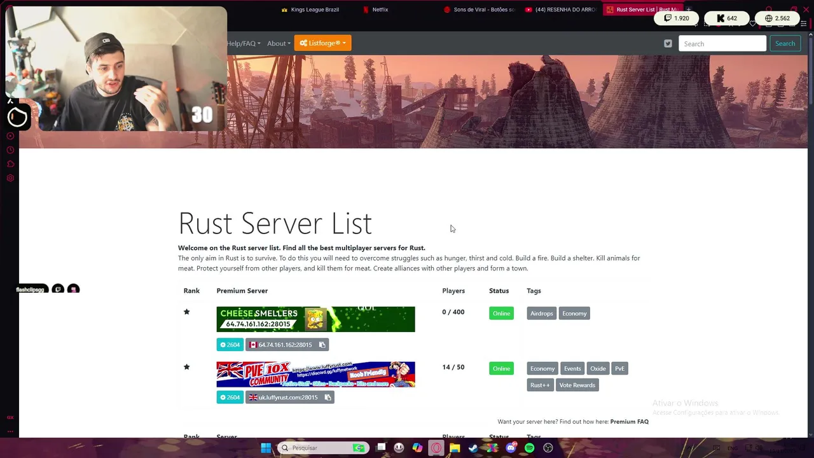Select the Airdrops tag

(542, 314)
